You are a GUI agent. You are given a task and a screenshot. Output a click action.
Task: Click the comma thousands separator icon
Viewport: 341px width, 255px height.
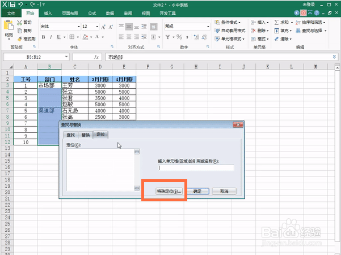pyautogui.click(x=187, y=37)
